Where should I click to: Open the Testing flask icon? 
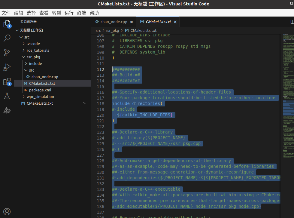(7, 96)
